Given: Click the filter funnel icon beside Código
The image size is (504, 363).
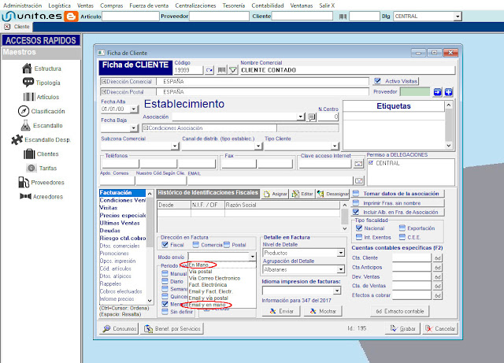Looking at the screenshot, I should 232,70.
